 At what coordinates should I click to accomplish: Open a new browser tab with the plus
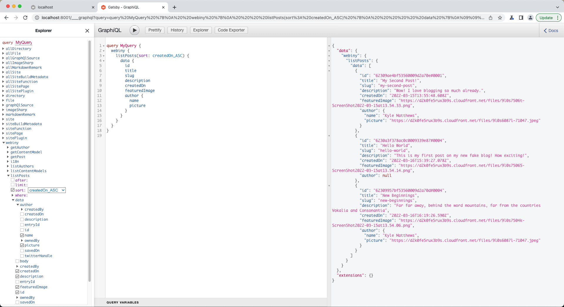pos(174,7)
